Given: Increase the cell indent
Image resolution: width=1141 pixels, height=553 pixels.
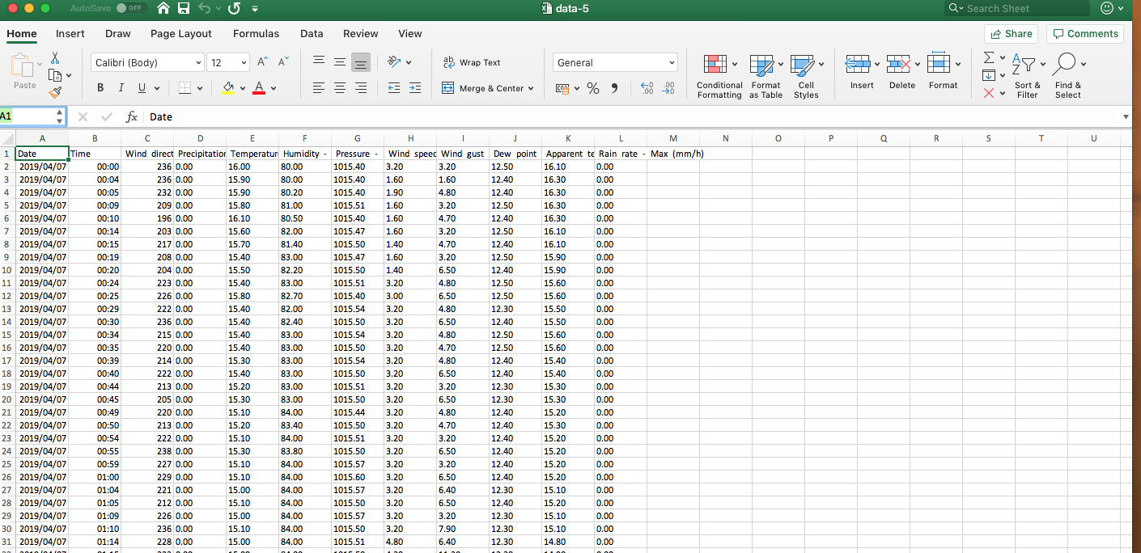Looking at the screenshot, I should (414, 88).
